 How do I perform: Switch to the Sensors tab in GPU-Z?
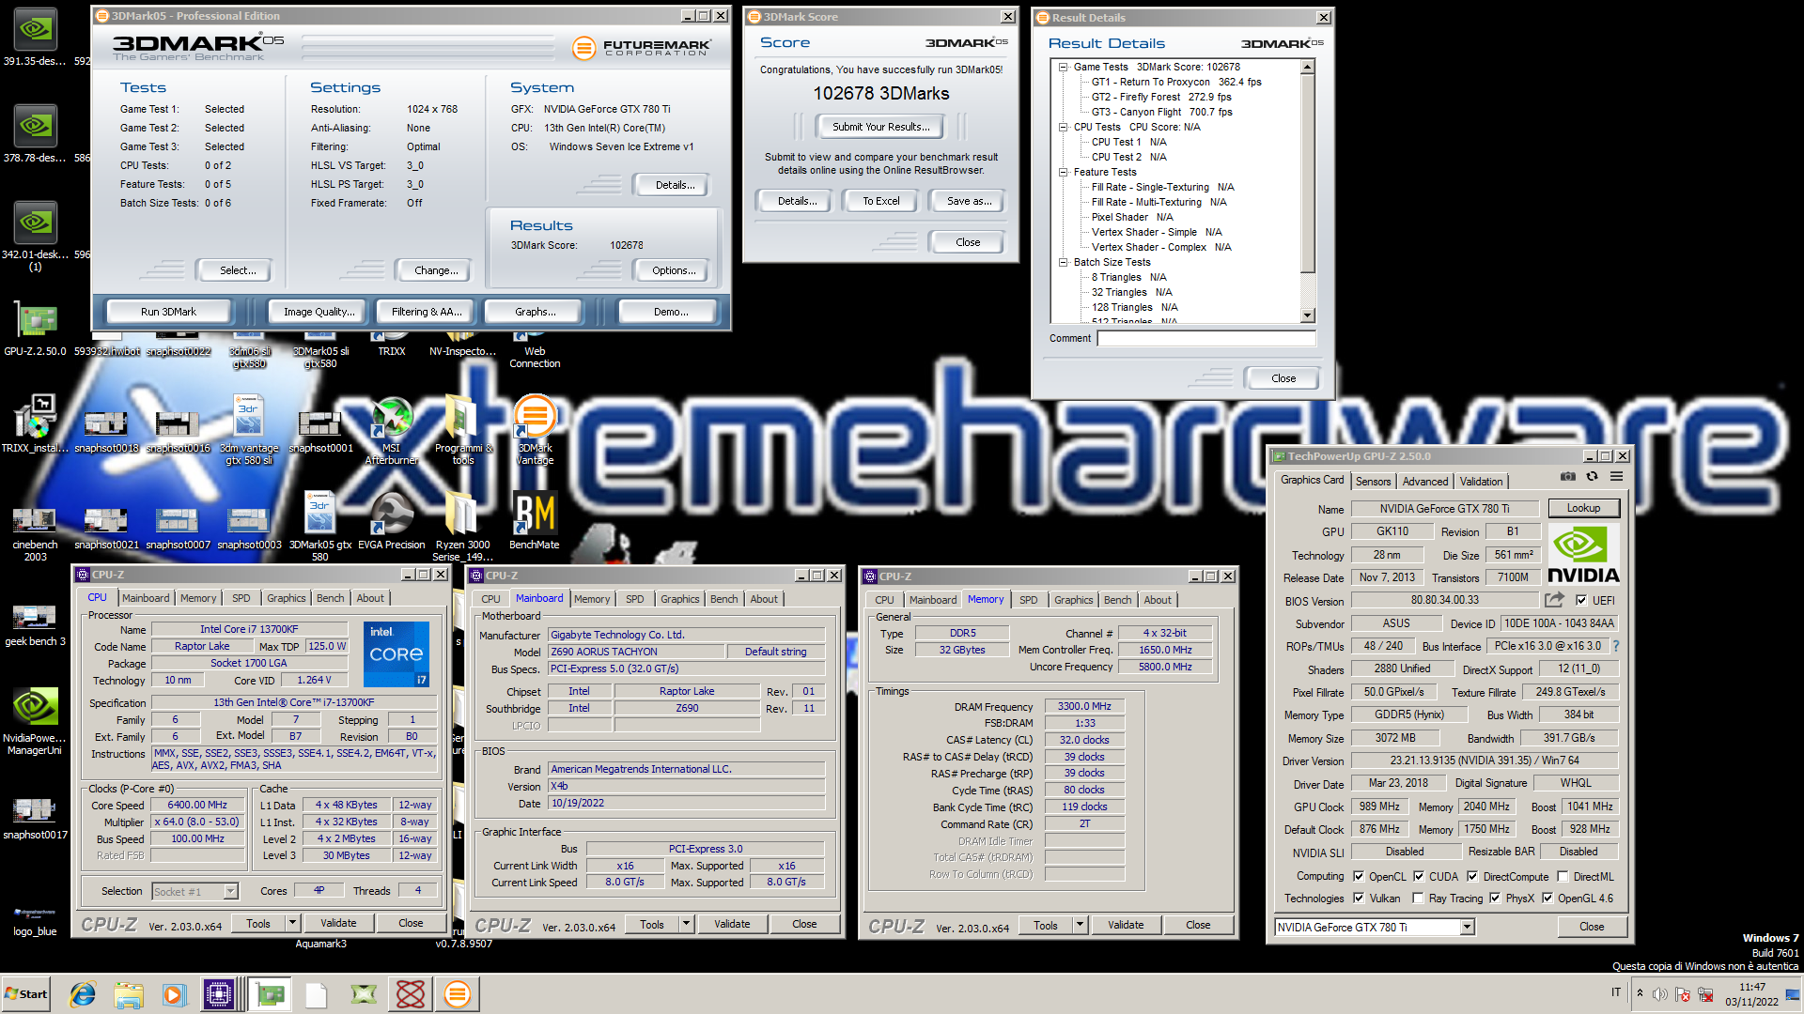point(1373,481)
